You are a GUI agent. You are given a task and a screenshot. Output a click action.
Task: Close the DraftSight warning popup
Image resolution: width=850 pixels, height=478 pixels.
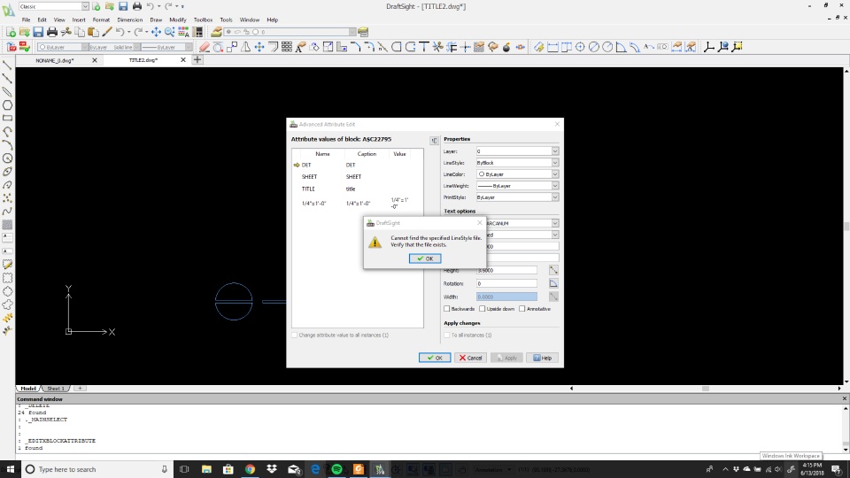click(x=479, y=223)
